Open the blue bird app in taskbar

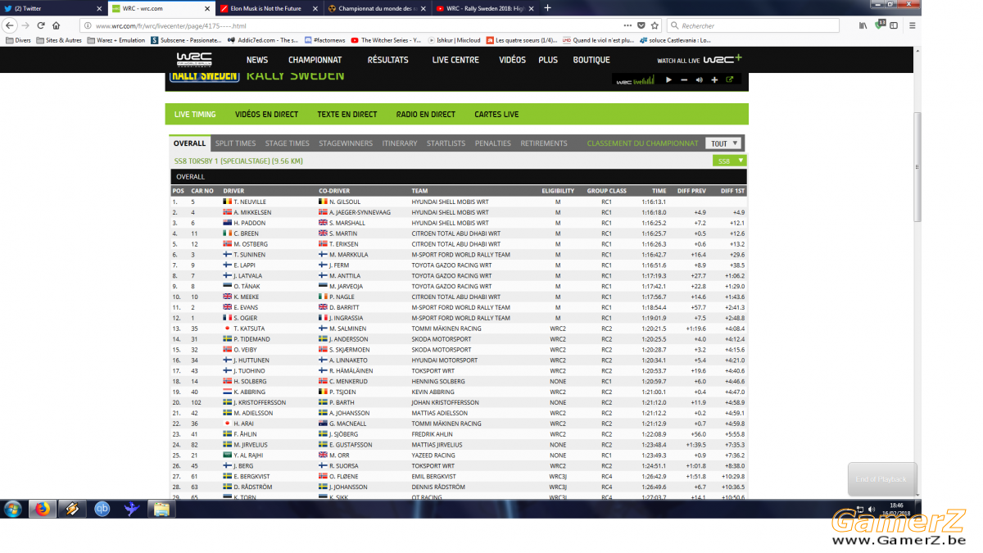pos(132,509)
